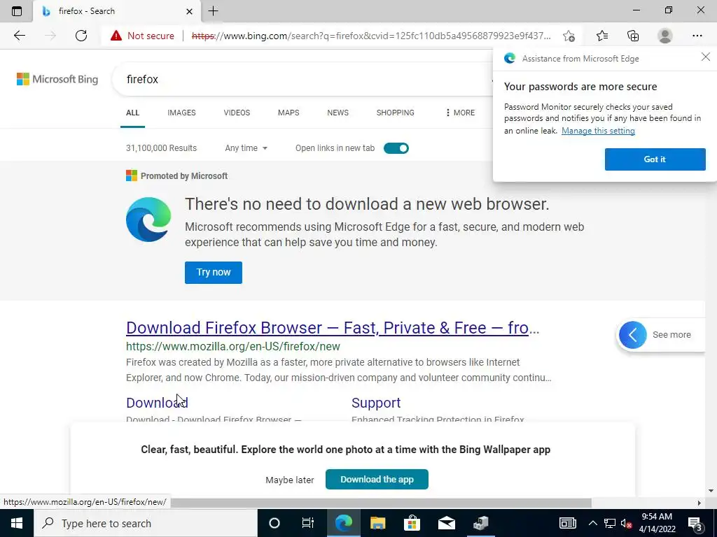
Task: Open the Support sublink
Action: point(376,403)
